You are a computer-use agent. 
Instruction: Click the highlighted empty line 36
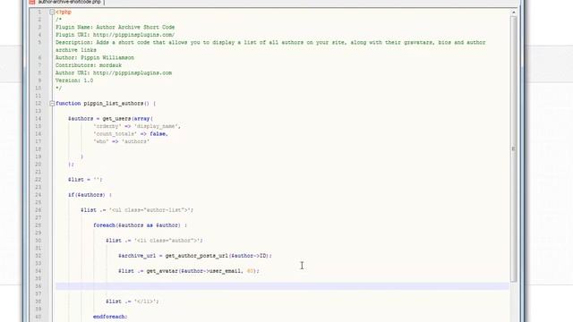[x=282, y=286]
